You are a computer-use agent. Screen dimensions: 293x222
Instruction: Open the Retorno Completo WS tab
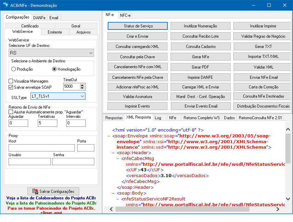[202, 118]
